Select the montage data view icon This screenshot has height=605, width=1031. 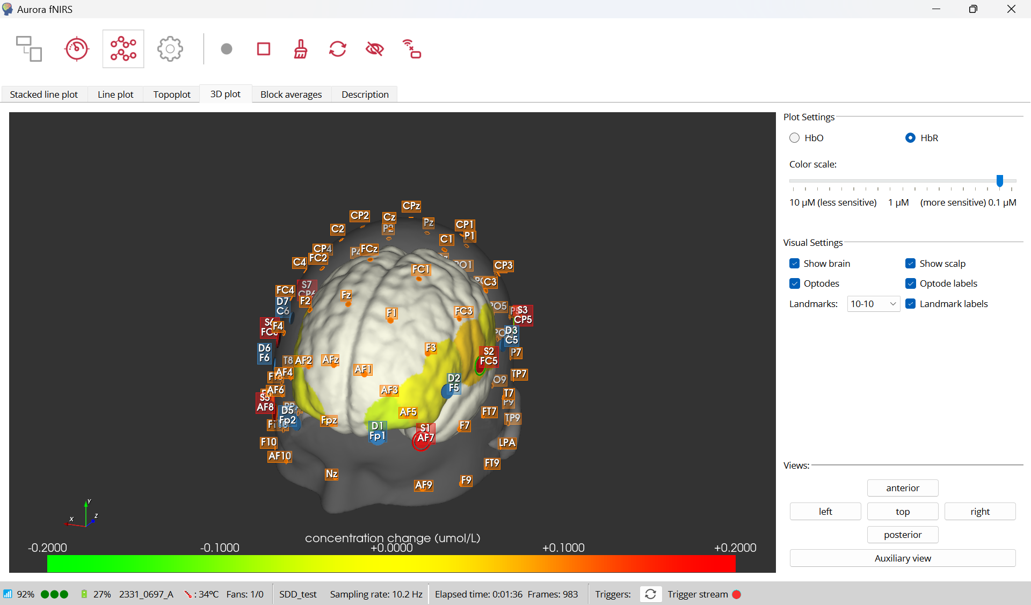pos(124,49)
